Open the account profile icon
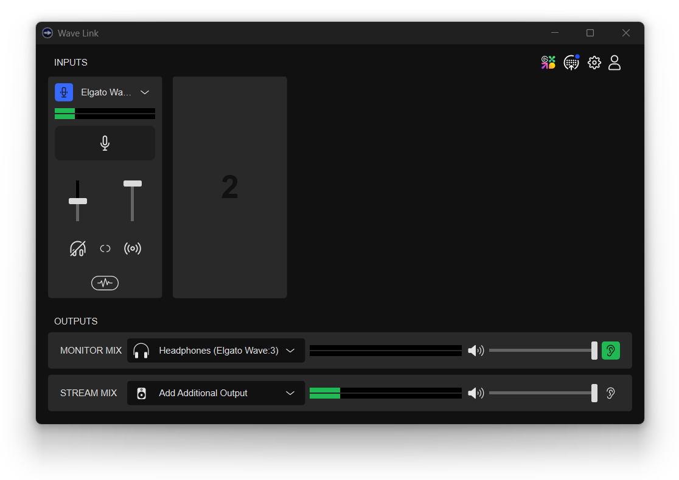The height and width of the screenshot is (480, 679). (614, 62)
